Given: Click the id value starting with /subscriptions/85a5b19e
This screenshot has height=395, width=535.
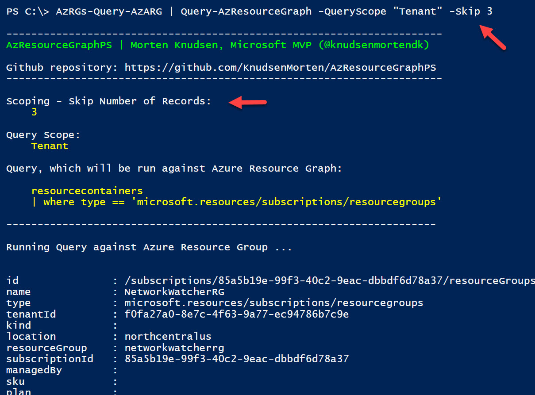Looking at the screenshot, I should pyautogui.click(x=330, y=281).
